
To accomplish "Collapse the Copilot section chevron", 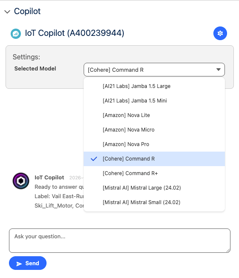I will [x=7, y=12].
